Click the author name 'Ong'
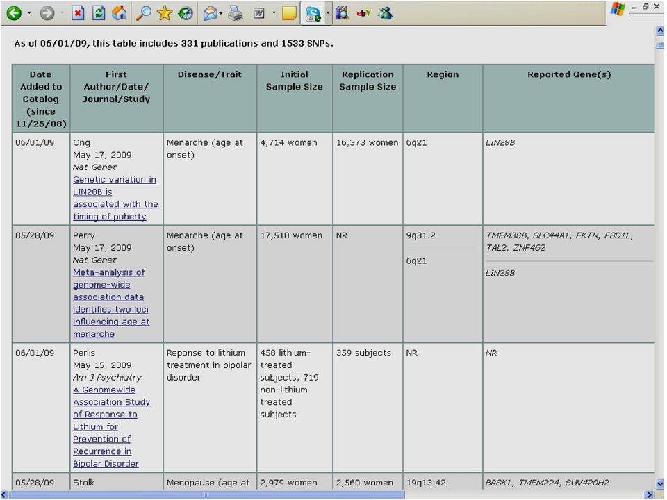Viewport: 667px width, 500px height. [81, 143]
